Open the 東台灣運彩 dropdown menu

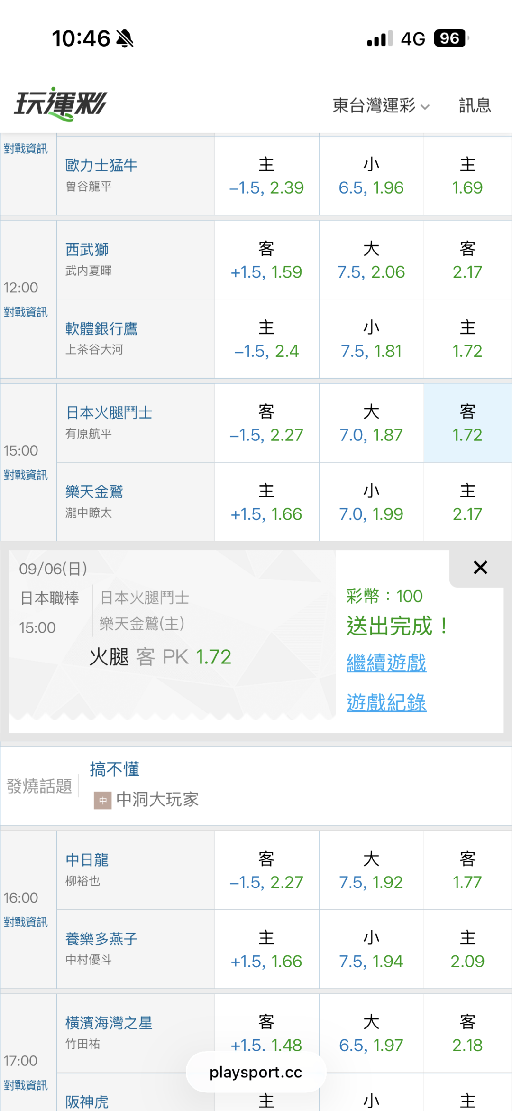tap(381, 105)
